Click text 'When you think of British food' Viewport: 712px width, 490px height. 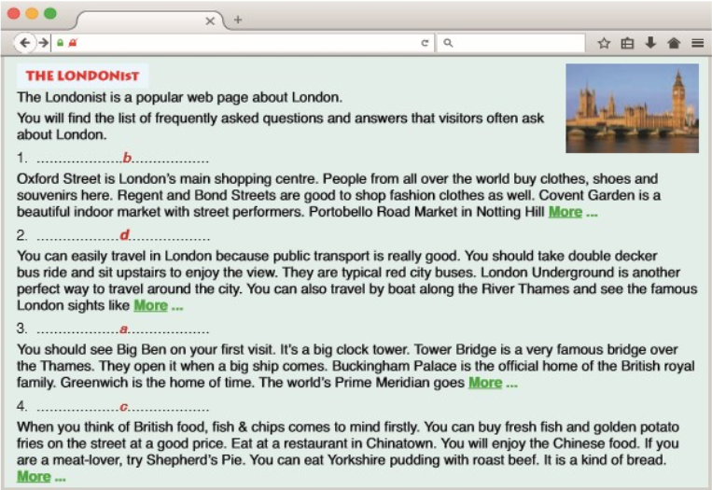pyautogui.click(x=109, y=427)
